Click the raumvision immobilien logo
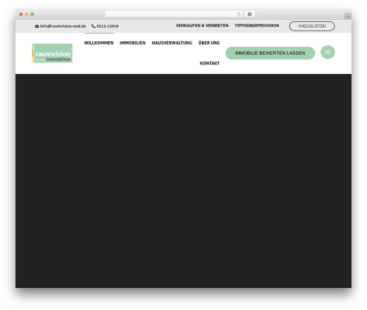The width and height of the screenshot is (367, 310). pyautogui.click(x=52, y=53)
